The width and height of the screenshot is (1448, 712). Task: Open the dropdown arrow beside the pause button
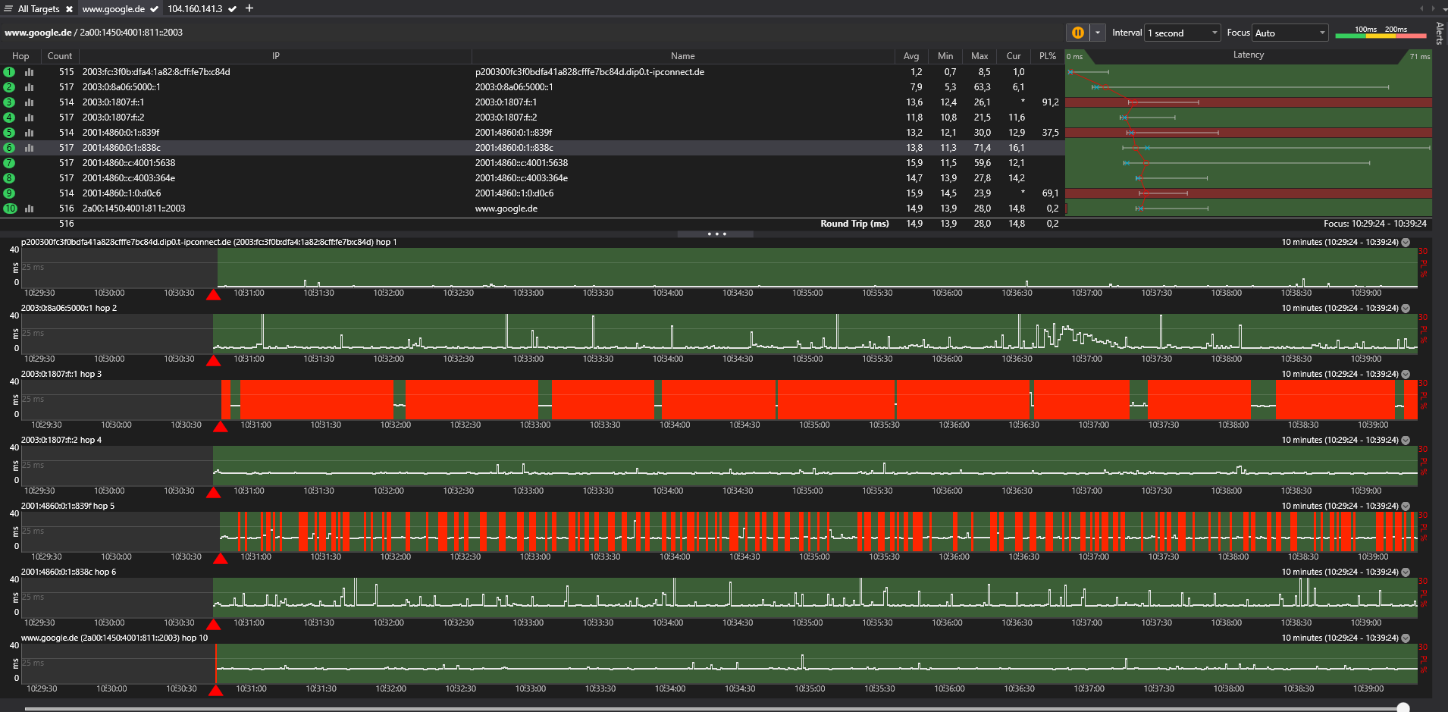[1097, 33]
